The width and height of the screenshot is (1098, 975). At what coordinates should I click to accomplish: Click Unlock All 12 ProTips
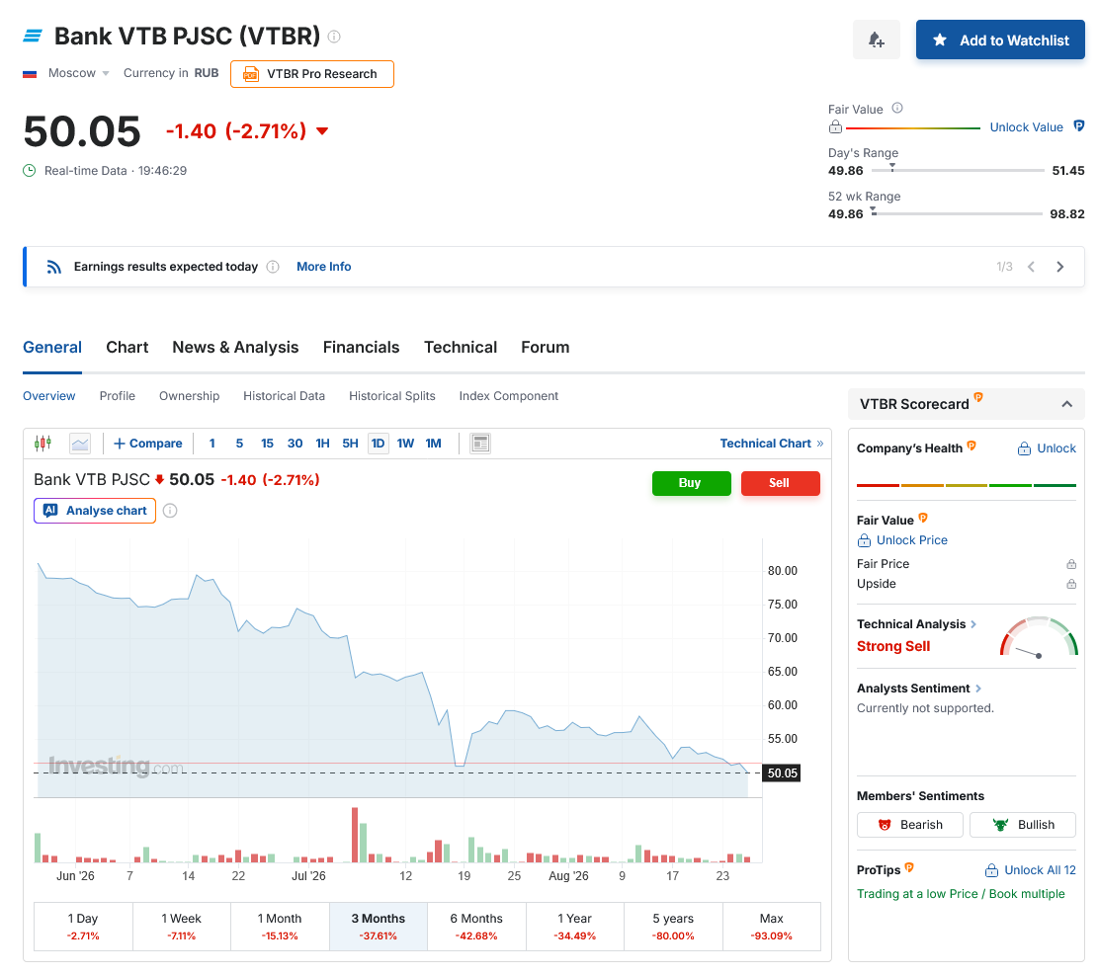pos(1031,870)
